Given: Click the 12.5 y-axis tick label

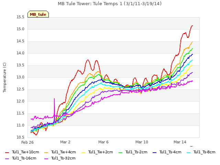Looking at the screenshot, I should (21, 89).
